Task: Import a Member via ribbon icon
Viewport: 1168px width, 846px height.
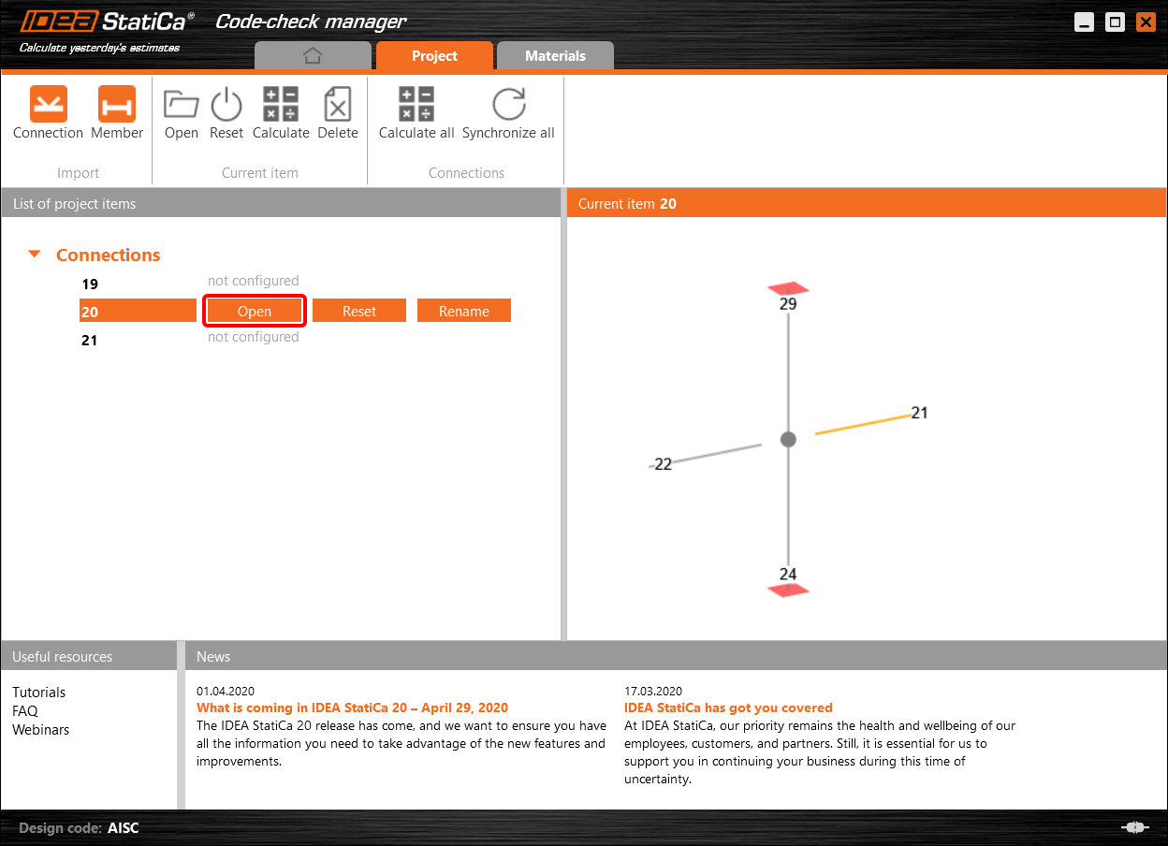Action: (x=117, y=104)
